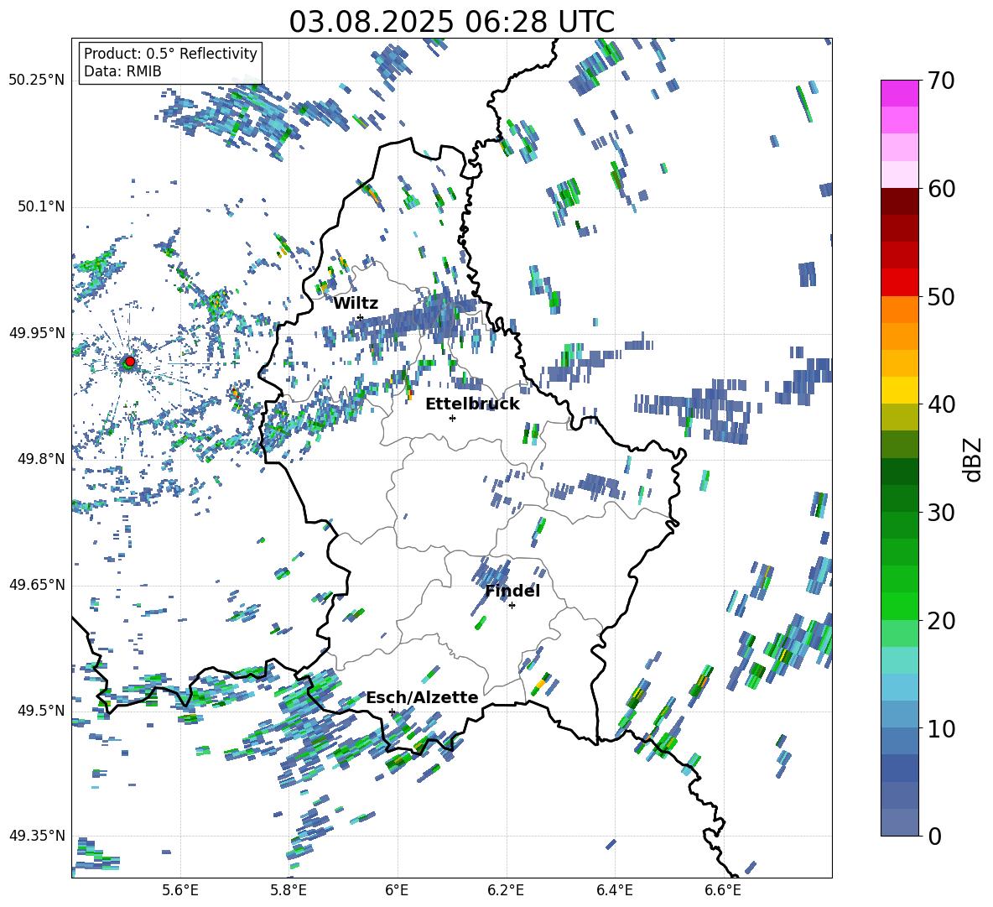This screenshot has height=907, width=993.
Task: Click the colorbar tick value 50
Action: [941, 297]
